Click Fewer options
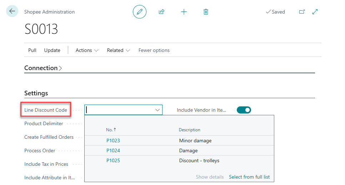Image resolution: width=345 pixels, height=185 pixels. (x=154, y=50)
